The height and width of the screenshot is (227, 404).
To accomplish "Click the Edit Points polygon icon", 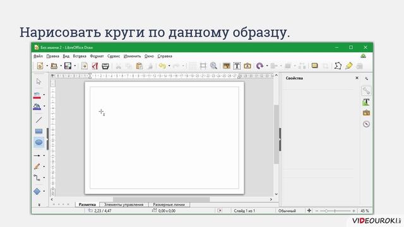I will click(338, 66).
